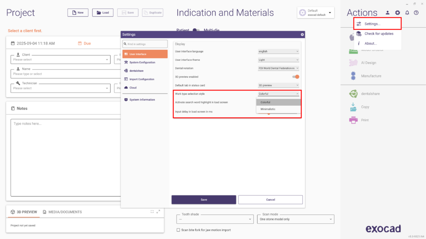Click the 2025-09-04 11:18 AM date text
The height and width of the screenshot is (239, 426).
[36, 43]
